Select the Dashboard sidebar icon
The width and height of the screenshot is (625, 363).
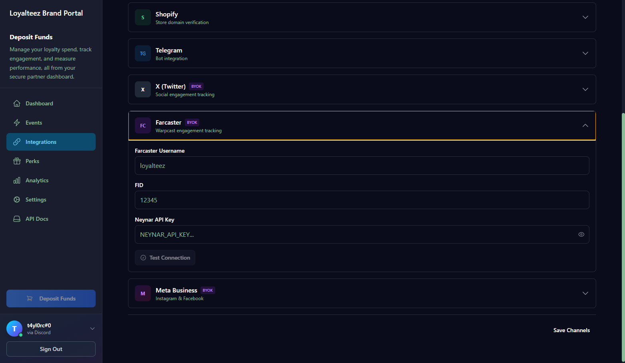click(17, 103)
